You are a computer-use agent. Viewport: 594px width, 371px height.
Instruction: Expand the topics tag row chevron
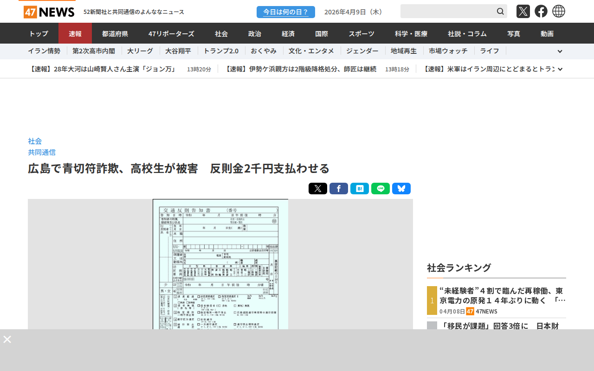point(560,51)
